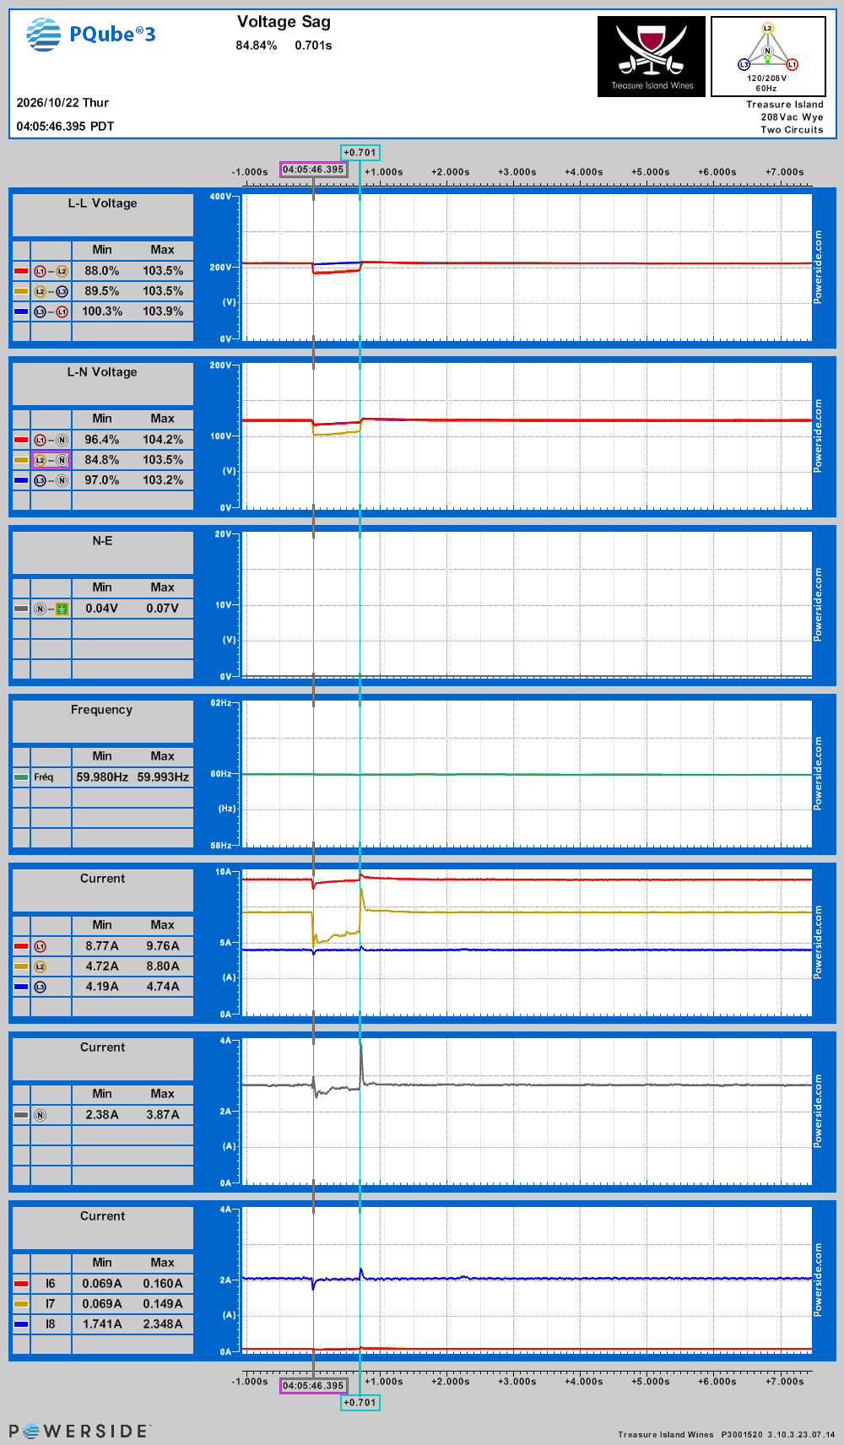Select the L2–L3 phase pair icon

51,291
